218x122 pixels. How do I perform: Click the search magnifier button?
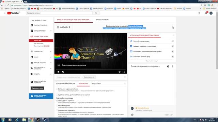(x=96, y=13)
